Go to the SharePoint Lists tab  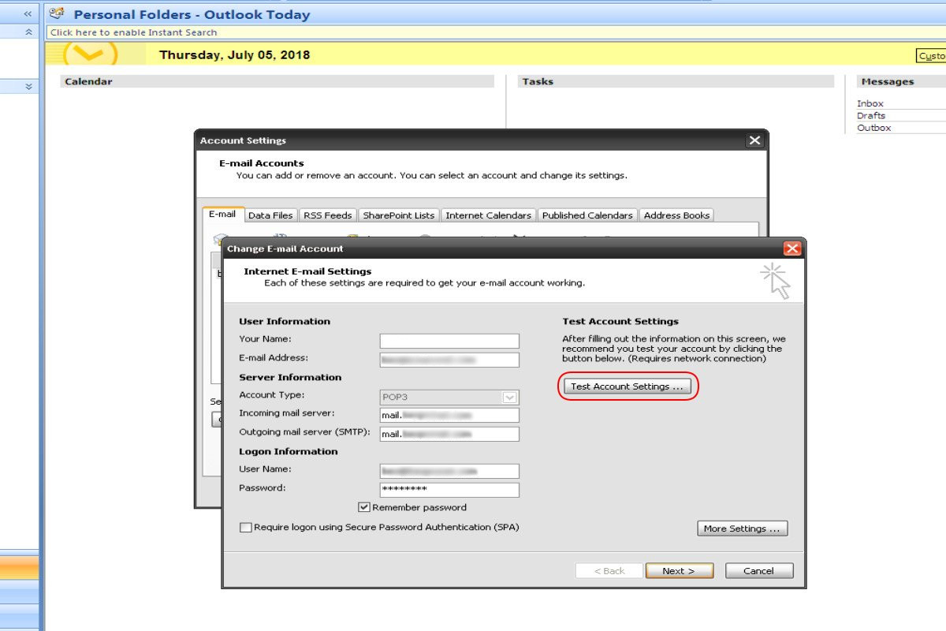click(x=398, y=215)
